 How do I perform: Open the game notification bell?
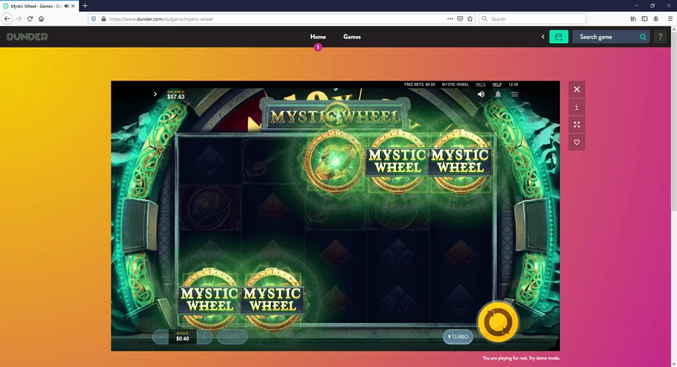pyautogui.click(x=498, y=94)
